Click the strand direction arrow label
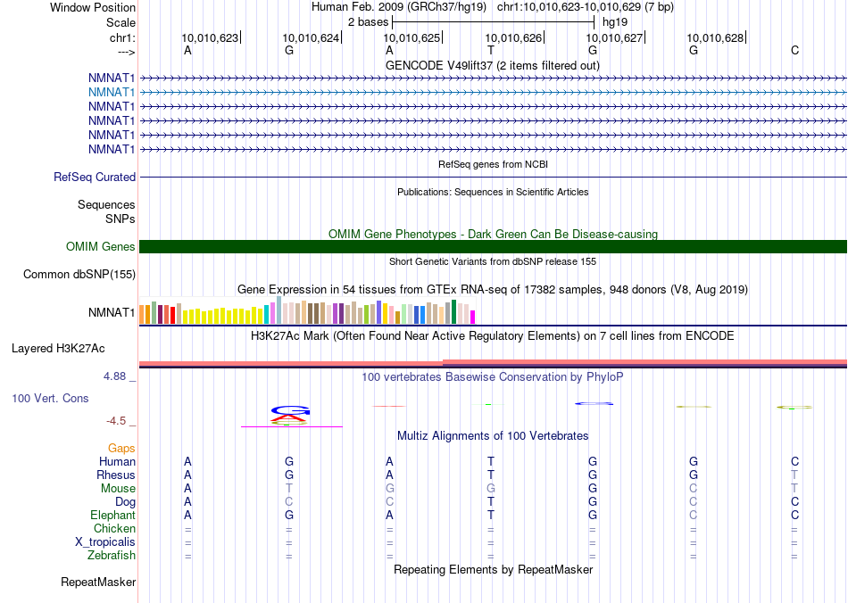This screenshot has height=603, width=848. pos(126,52)
